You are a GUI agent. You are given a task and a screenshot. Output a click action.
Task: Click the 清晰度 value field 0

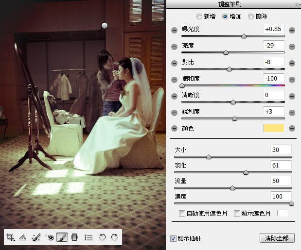[x=274, y=95]
